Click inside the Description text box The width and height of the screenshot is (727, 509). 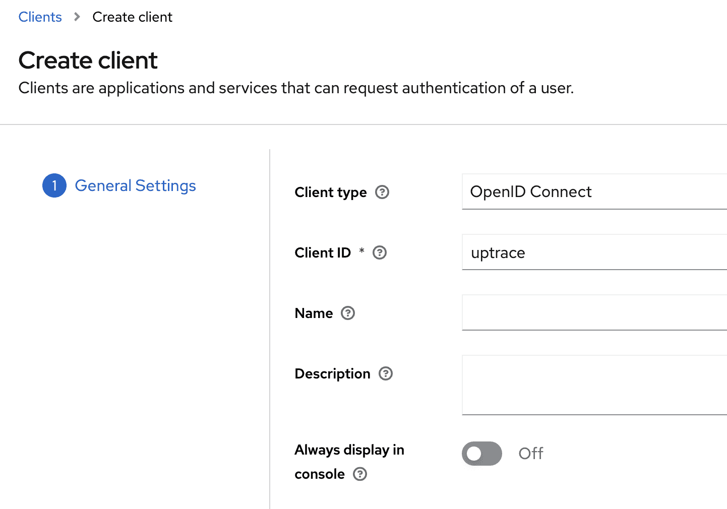(580, 385)
